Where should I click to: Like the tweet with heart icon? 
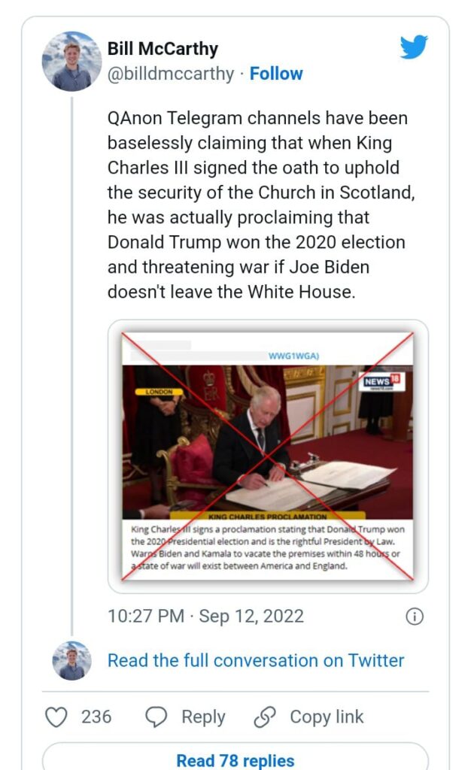(x=57, y=717)
